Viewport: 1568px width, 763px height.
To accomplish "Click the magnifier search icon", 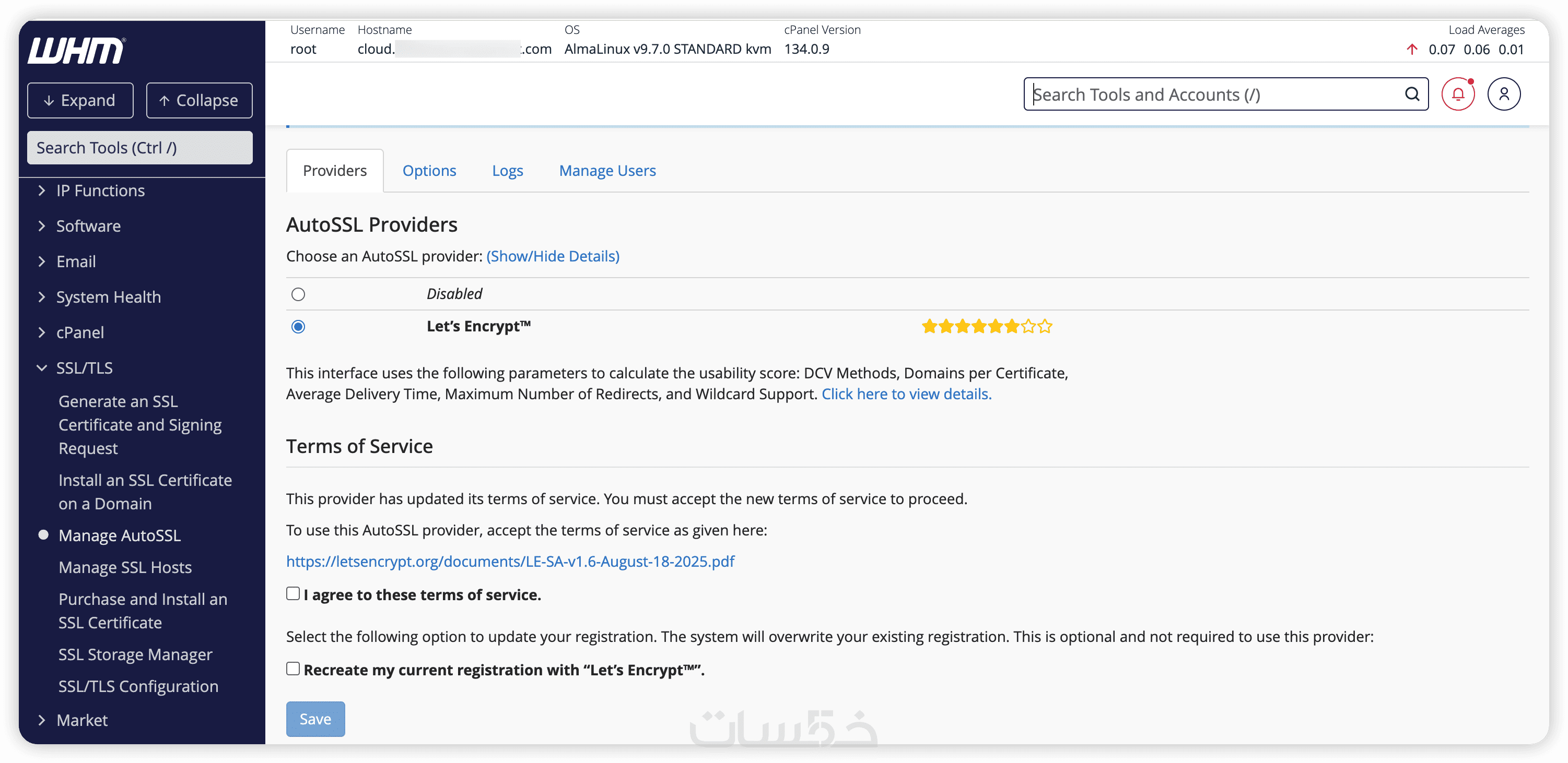I will (x=1412, y=94).
